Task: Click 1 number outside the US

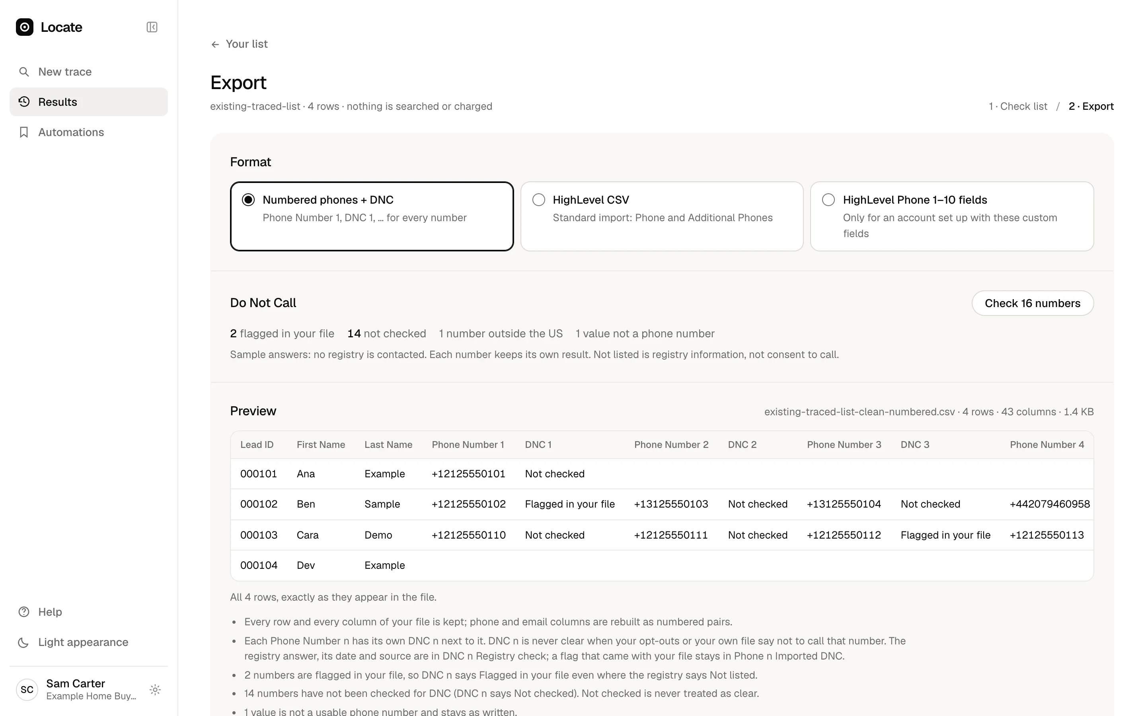Action: [501, 333]
